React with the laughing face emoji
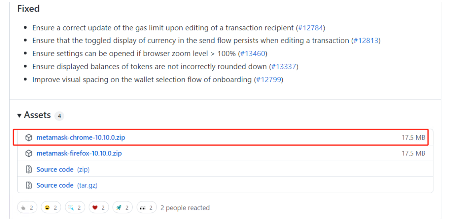Screen dimensions: 453x219 pyautogui.click(x=51, y=208)
